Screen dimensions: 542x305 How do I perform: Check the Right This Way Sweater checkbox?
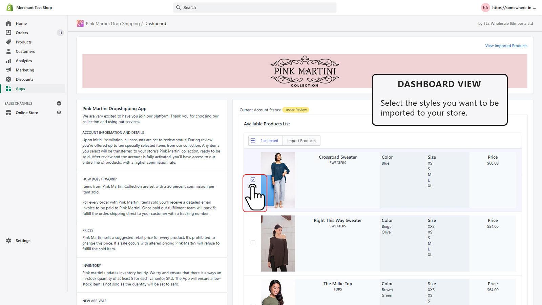[253, 243]
